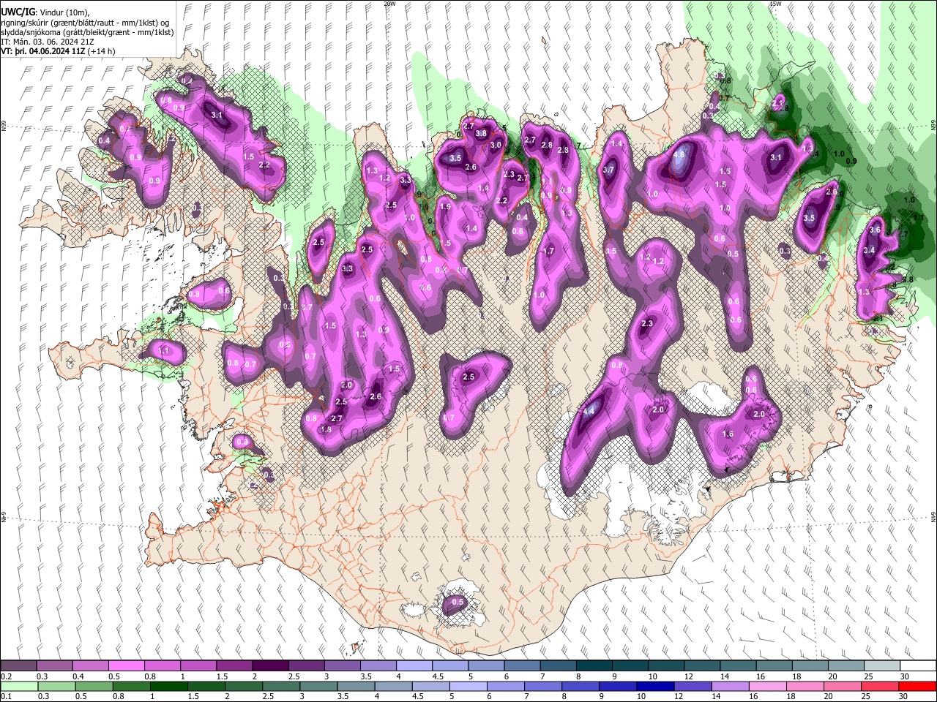The width and height of the screenshot is (937, 702).
Task: Click upper legend dark purple swatch 2–2.5
Action: [x=270, y=666]
